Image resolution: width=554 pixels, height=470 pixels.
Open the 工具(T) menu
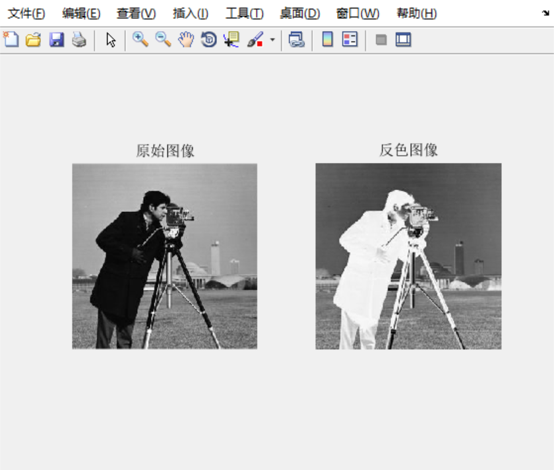tap(245, 13)
